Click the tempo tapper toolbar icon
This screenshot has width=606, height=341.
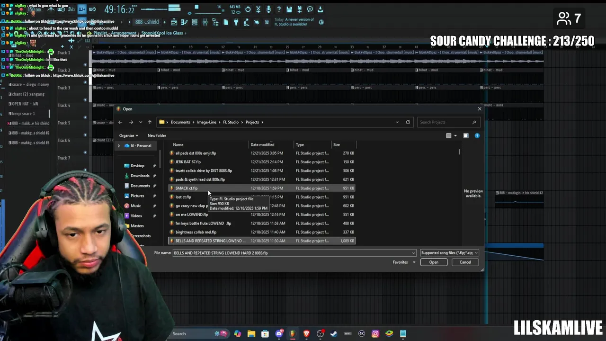246,22
